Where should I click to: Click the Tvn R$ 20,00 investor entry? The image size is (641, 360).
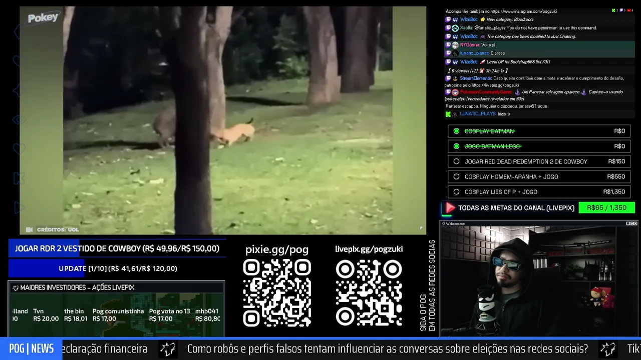[x=46, y=315]
